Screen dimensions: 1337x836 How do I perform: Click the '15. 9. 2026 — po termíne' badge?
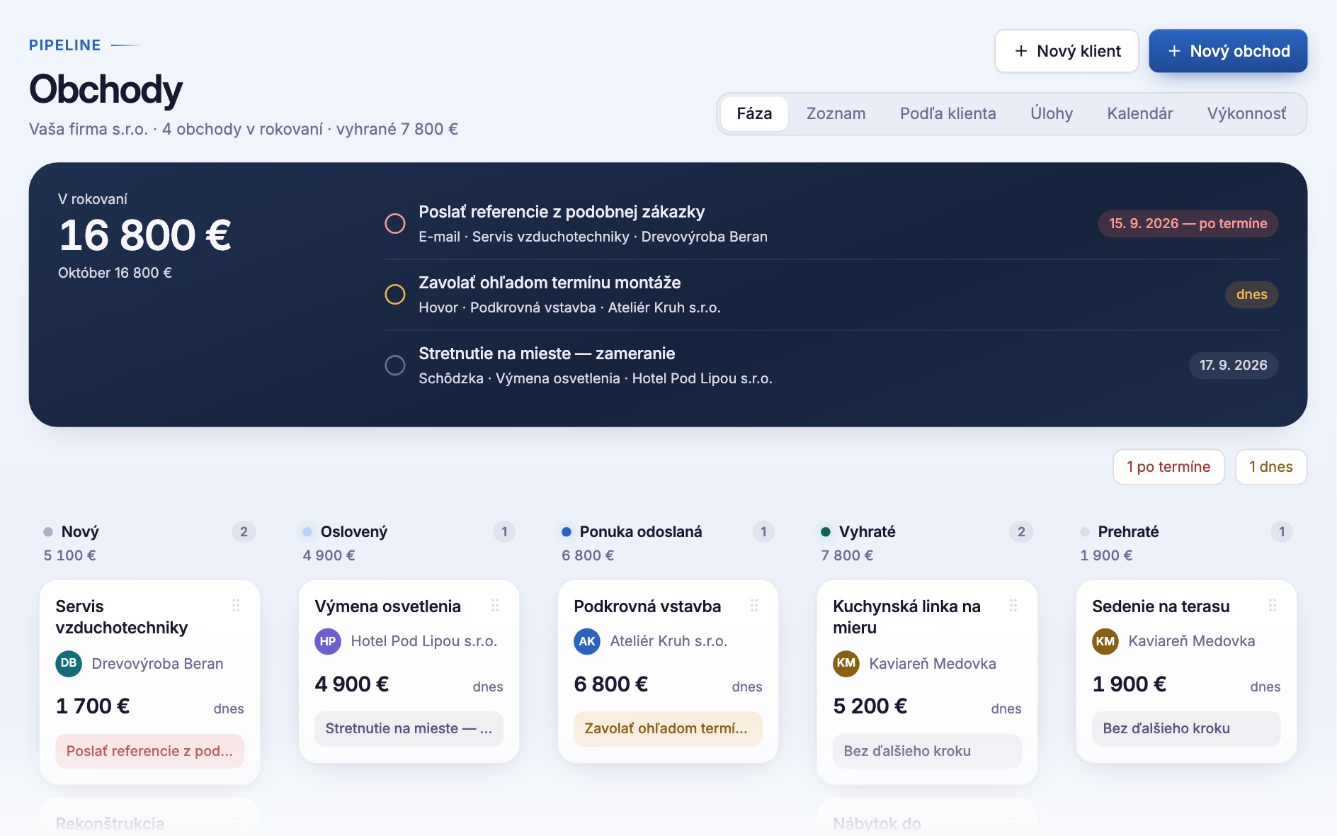[x=1188, y=223]
